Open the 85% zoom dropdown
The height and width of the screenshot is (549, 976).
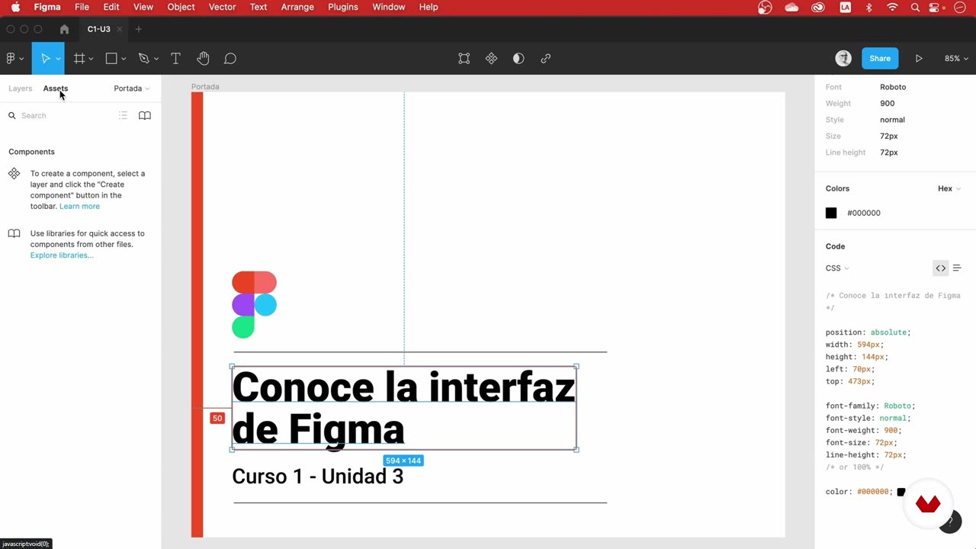click(x=956, y=58)
